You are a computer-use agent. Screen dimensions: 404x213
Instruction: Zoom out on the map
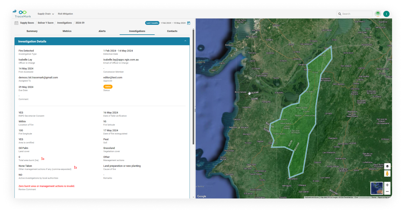[387, 192]
